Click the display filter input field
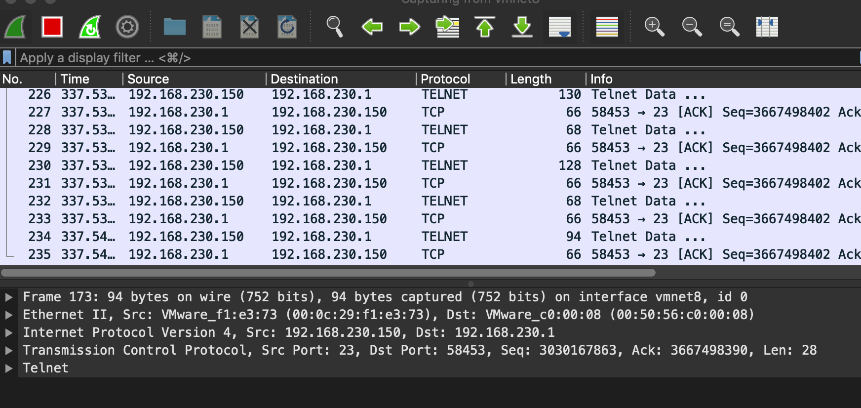The image size is (861, 408). (438, 58)
